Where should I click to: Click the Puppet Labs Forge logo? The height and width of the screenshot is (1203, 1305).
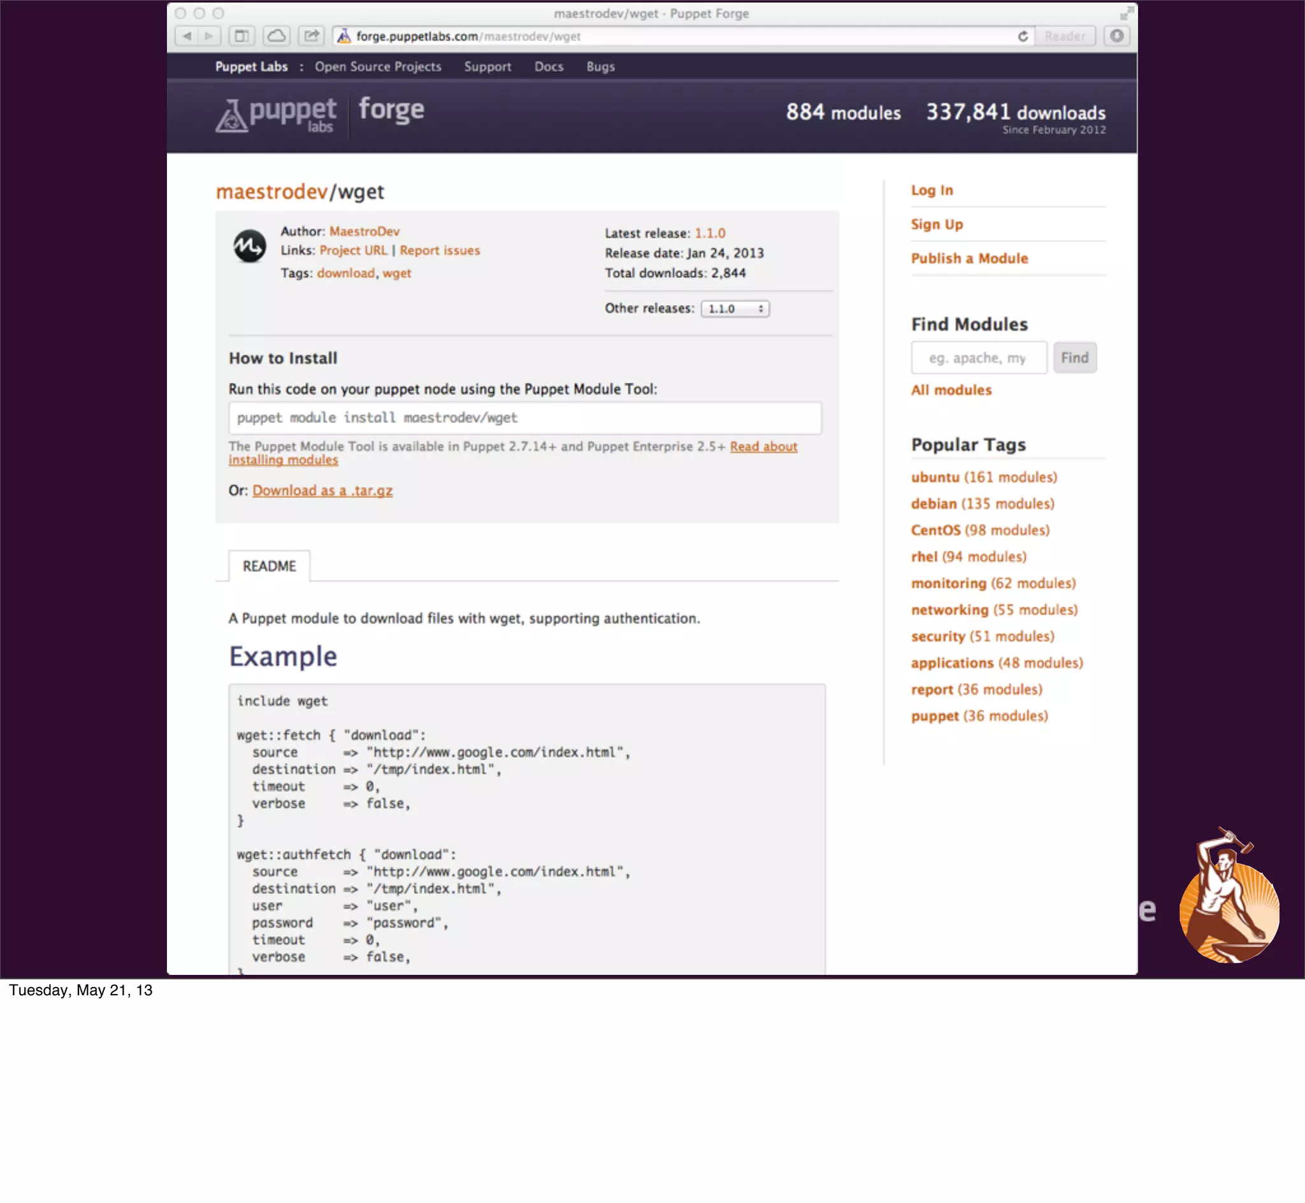pos(320,115)
